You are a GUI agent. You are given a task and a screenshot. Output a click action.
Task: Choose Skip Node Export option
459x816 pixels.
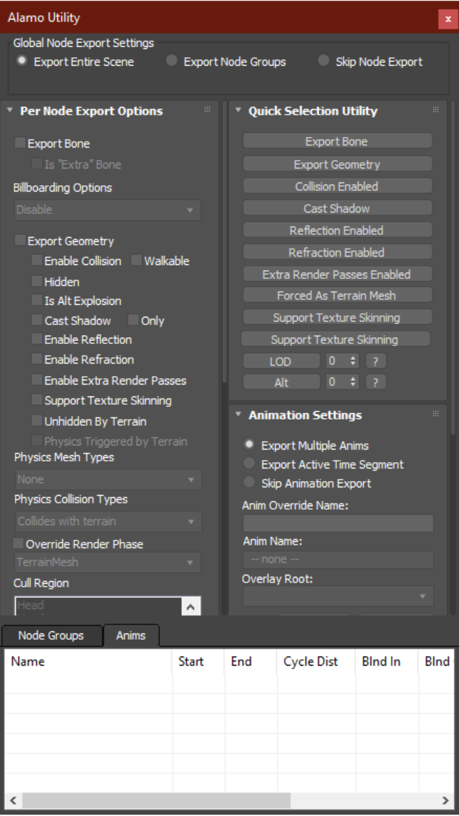pyautogui.click(x=323, y=61)
